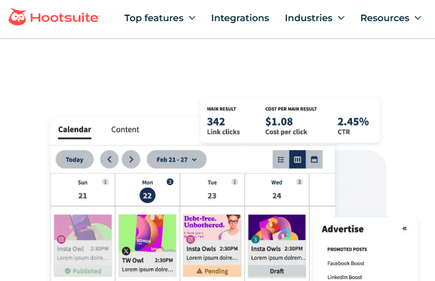The height and width of the screenshot is (281, 435).
Task: Open the TW Owl post thumbnail
Action: [147, 233]
